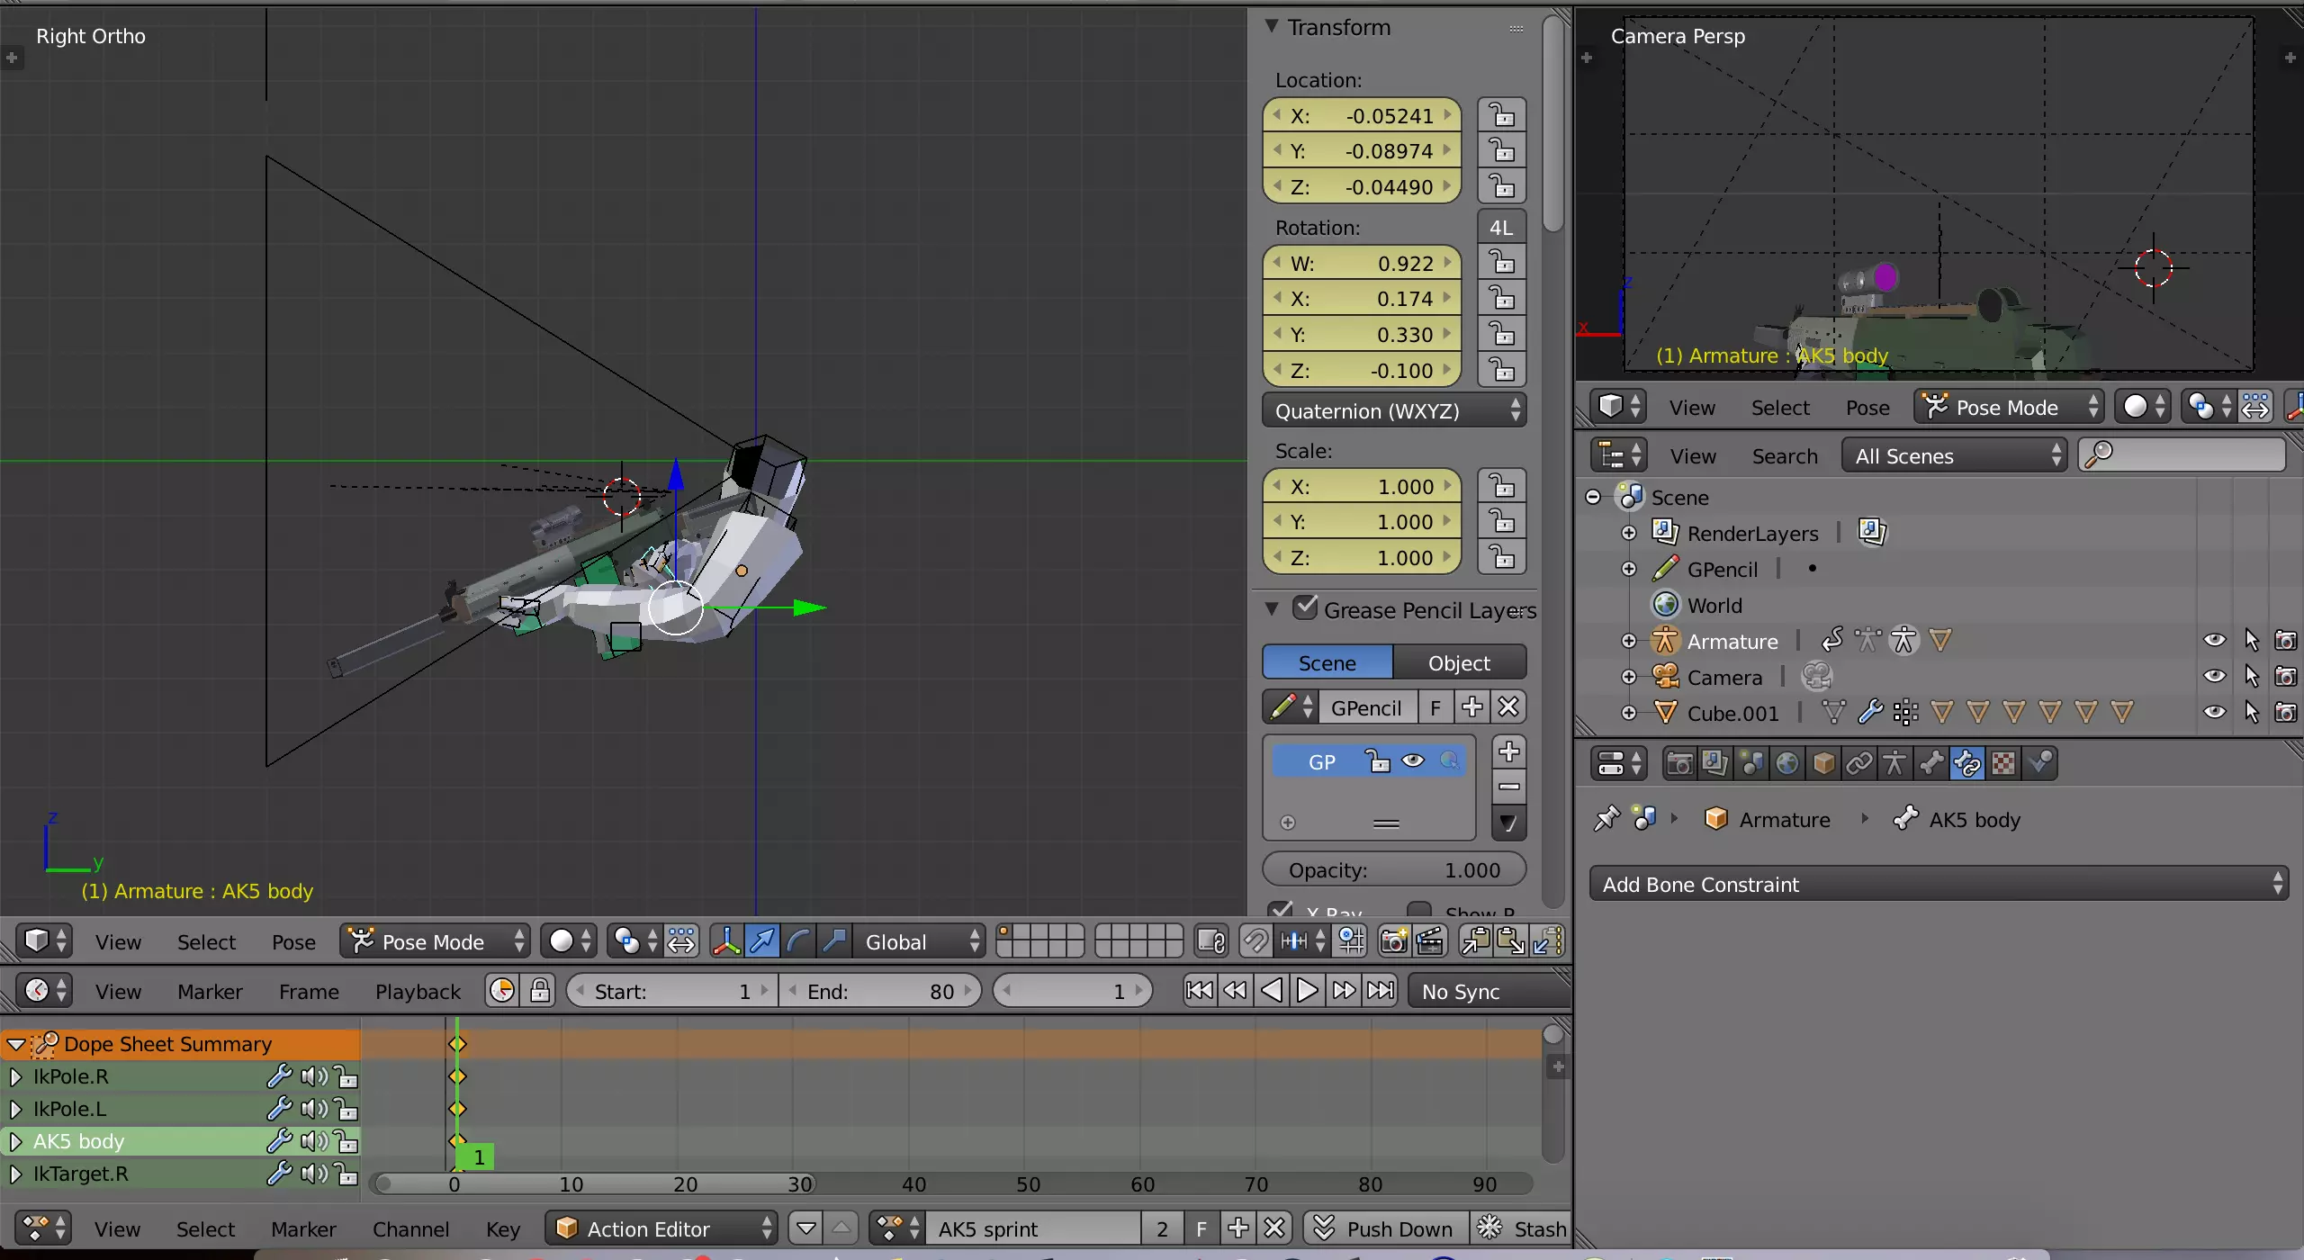Click the OpenGL render image camera icon
Screen dimensions: 2304x1260
pos(1393,941)
